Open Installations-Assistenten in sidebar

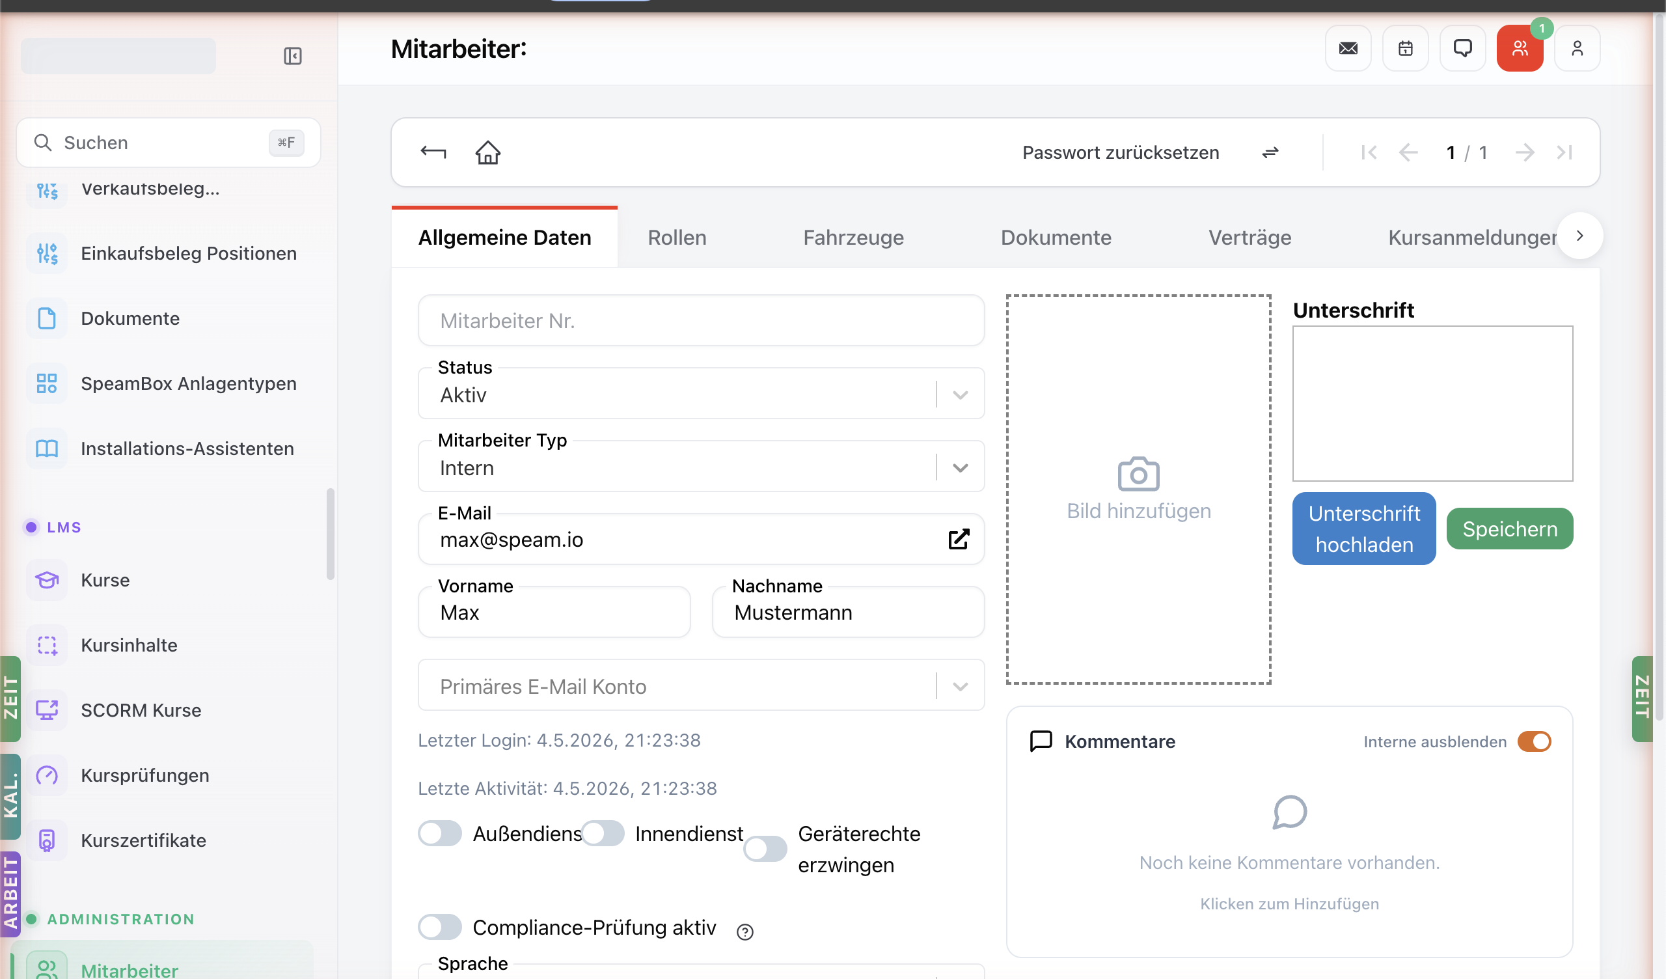169,448
